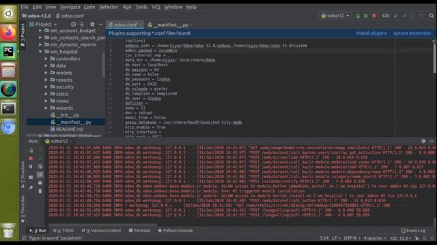Click the Git: 12.0 branch widget
This screenshot has width=437, height=245.
pos(401,238)
